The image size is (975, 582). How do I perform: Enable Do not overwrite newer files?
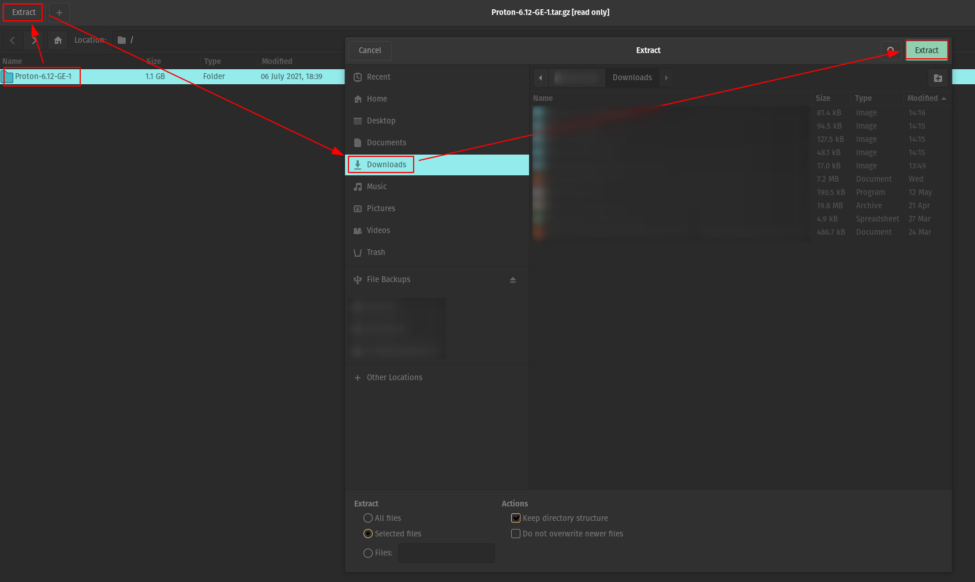(x=567, y=534)
